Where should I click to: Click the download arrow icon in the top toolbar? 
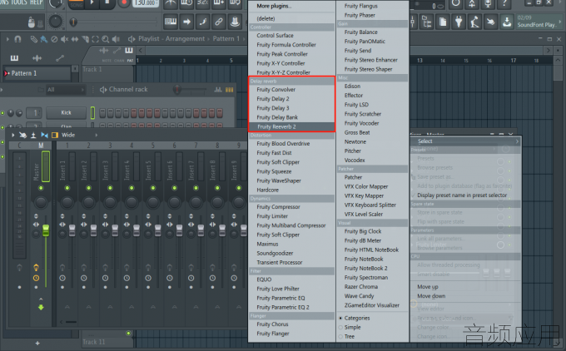[507, 22]
